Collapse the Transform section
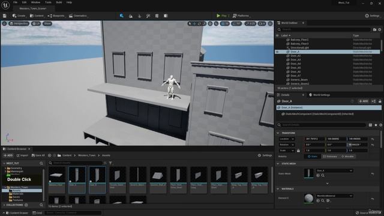The width and height of the screenshot is (384, 216). coord(278,133)
